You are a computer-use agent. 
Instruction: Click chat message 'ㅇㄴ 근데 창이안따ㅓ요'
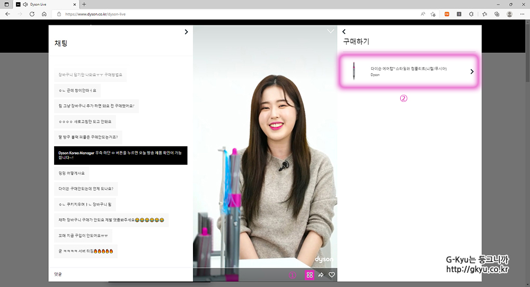77,91
